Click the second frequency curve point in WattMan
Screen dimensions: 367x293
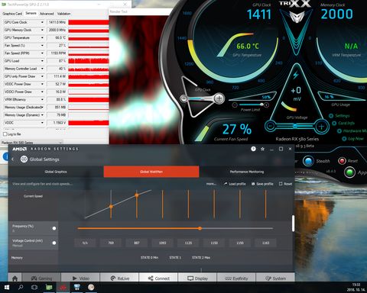(137, 195)
